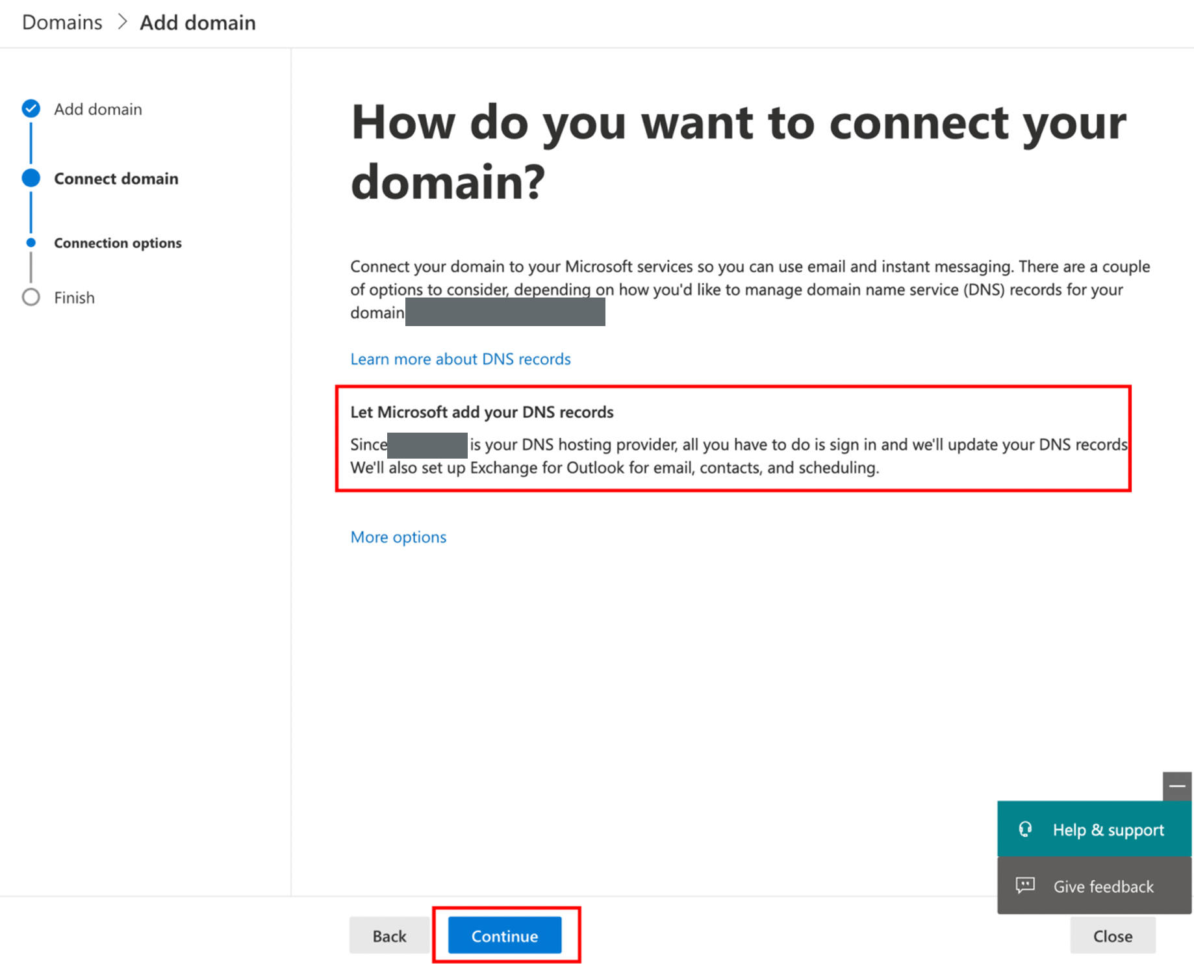This screenshot has height=964, width=1194.
Task: Collapse the help widget with the minimize icon
Action: point(1176,786)
